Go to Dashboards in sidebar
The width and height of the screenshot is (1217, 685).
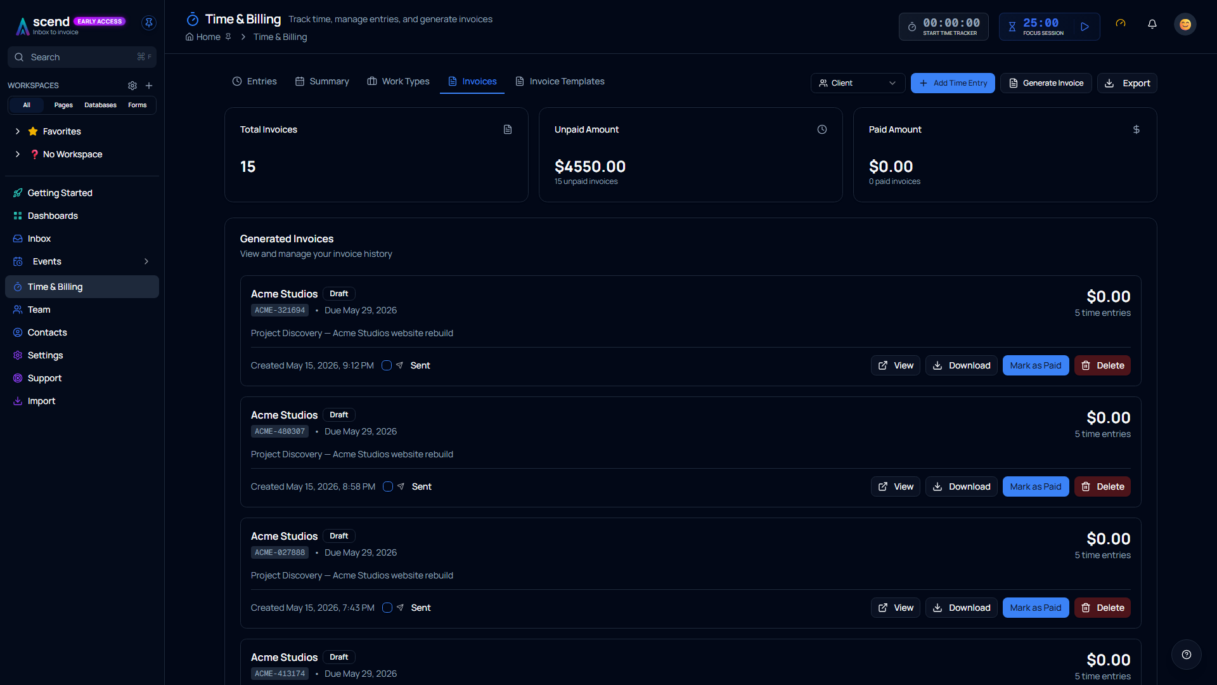(82, 216)
